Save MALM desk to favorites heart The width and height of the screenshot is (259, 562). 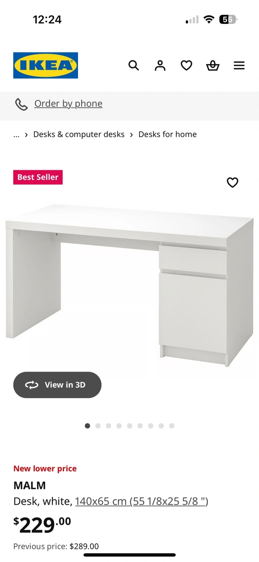click(x=232, y=182)
